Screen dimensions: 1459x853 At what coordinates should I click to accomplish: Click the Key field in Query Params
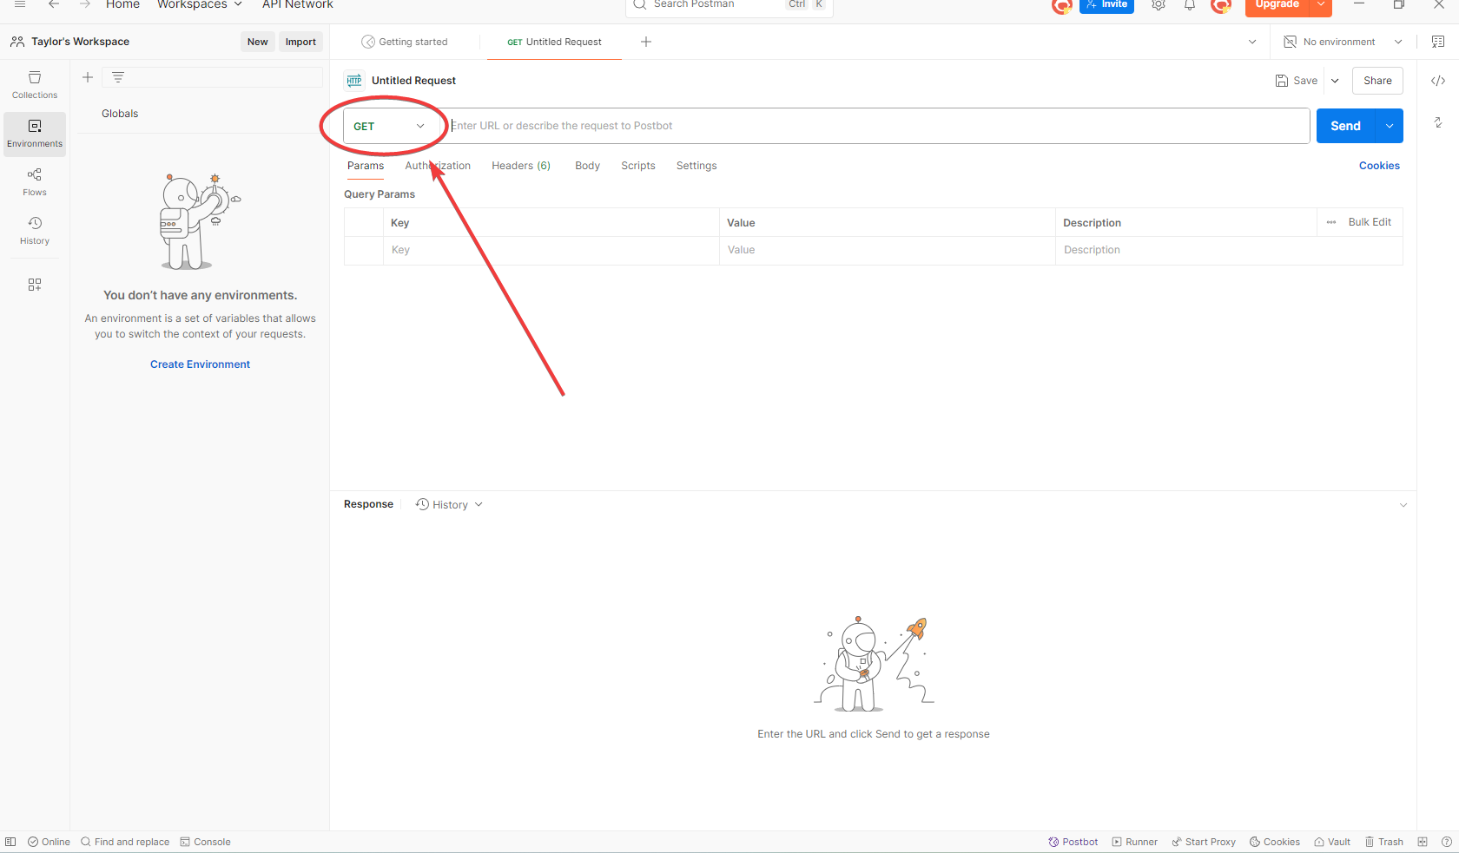pyautogui.click(x=551, y=250)
